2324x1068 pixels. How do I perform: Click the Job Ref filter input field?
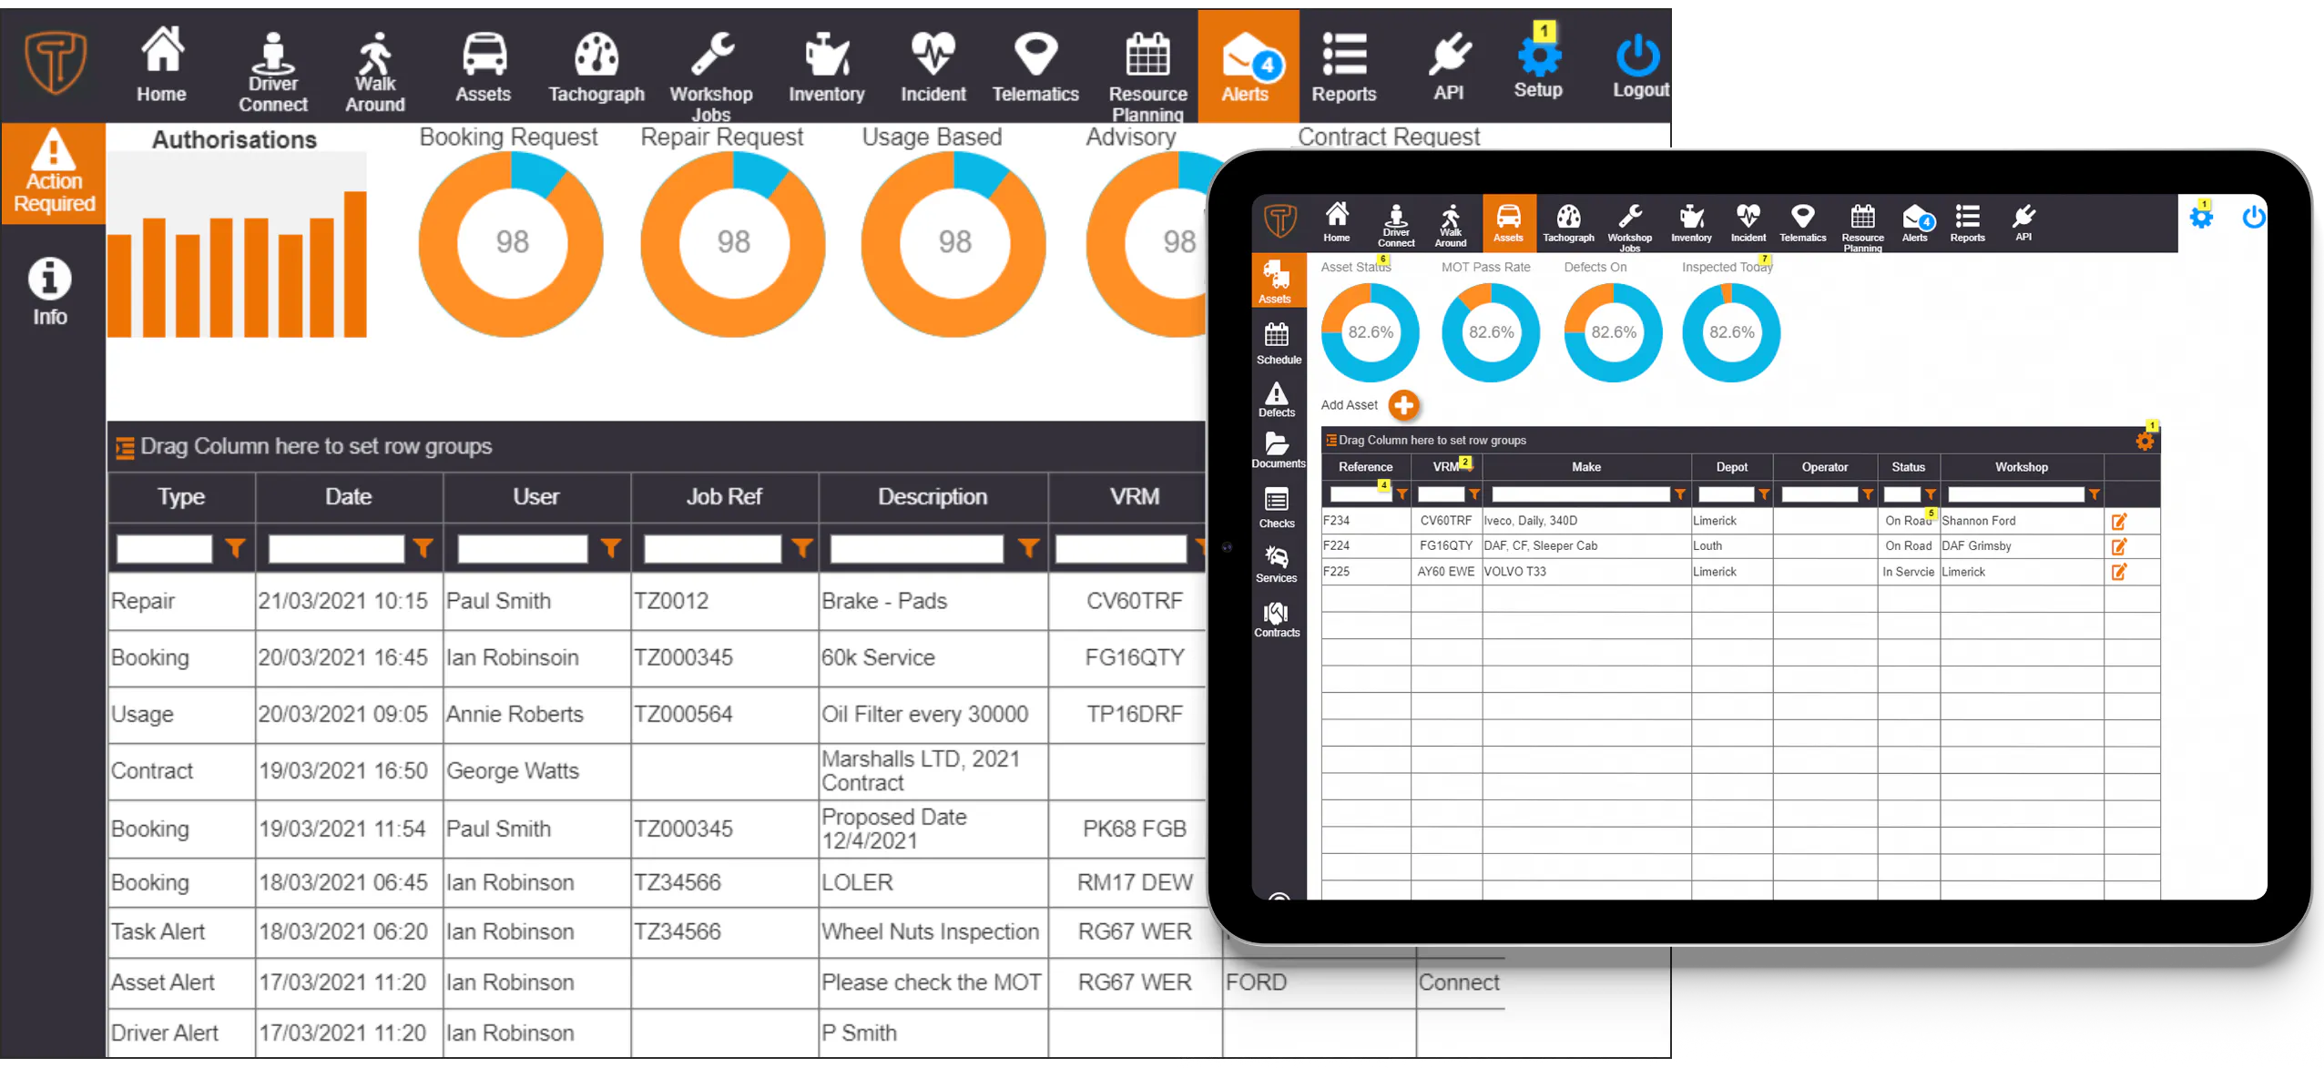712,549
